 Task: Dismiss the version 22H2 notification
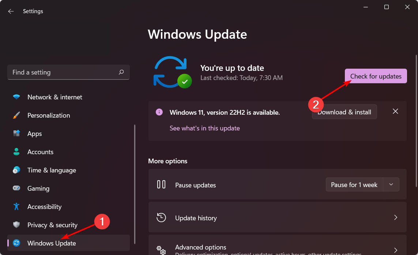pyautogui.click(x=395, y=111)
